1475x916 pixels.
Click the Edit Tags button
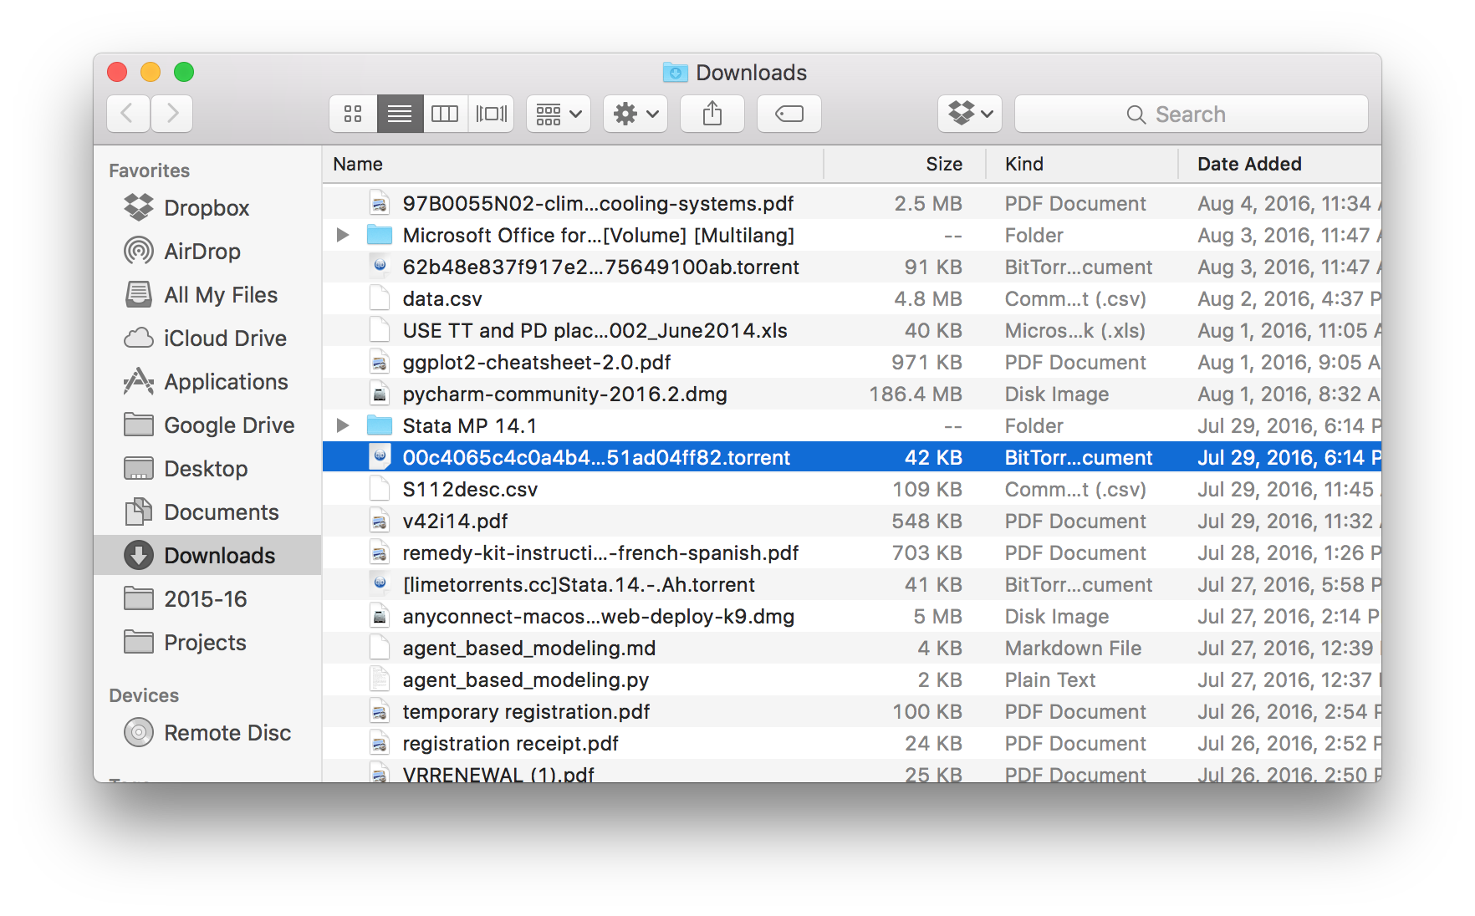click(789, 114)
